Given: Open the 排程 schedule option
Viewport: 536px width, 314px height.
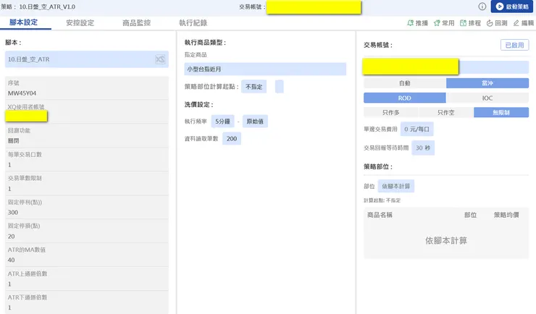Looking at the screenshot, I should (470, 23).
